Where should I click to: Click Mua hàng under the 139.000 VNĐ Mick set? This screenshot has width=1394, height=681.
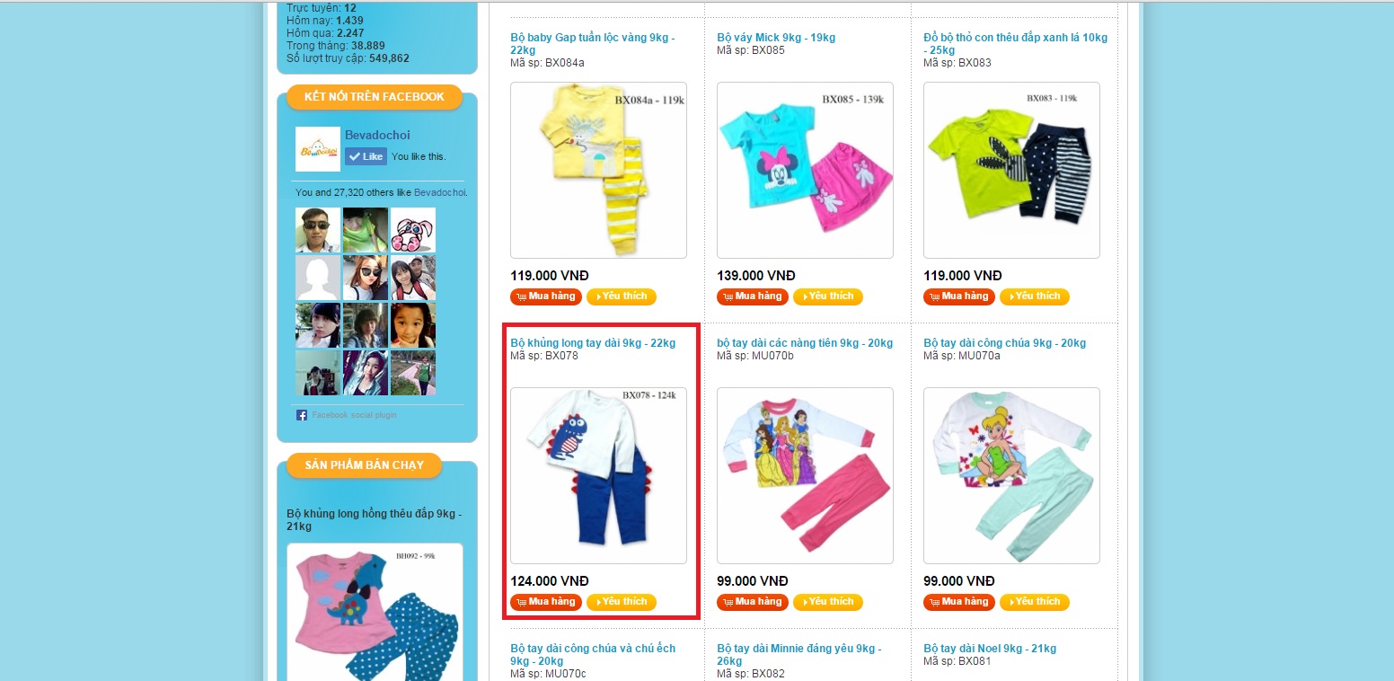[x=753, y=296]
